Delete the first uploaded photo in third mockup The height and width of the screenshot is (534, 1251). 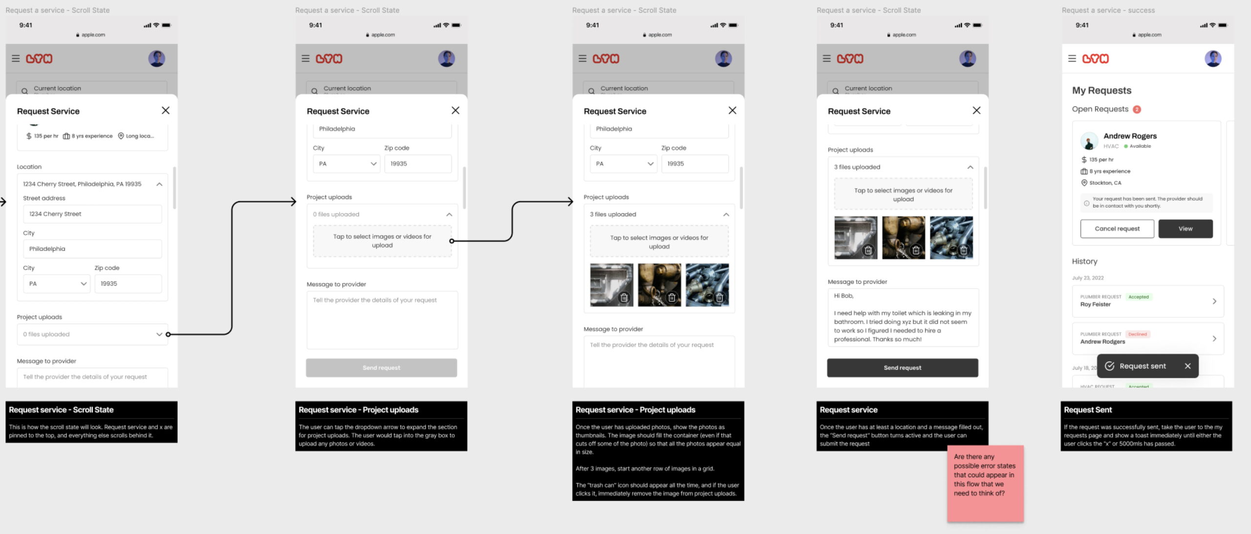point(624,298)
